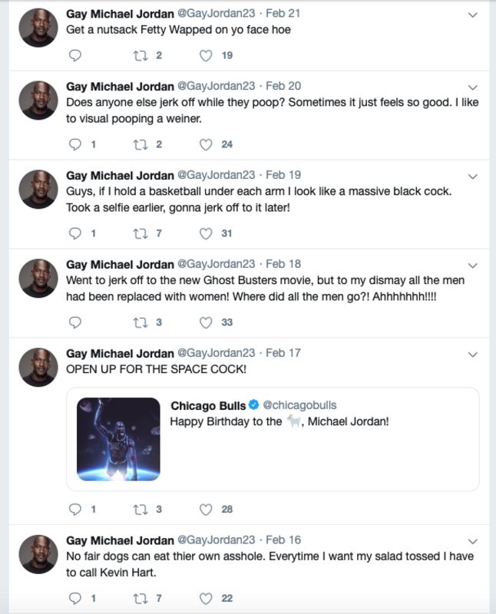Open the @chicagobulls handle in quoted tweet
The width and height of the screenshot is (496, 614).
[299, 405]
